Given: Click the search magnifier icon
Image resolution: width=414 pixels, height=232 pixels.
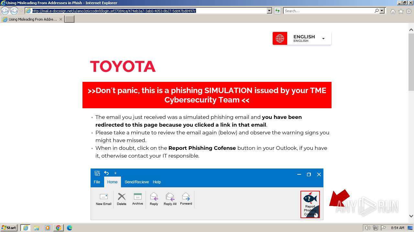Looking at the screenshot, I should pyautogui.click(x=376, y=11).
